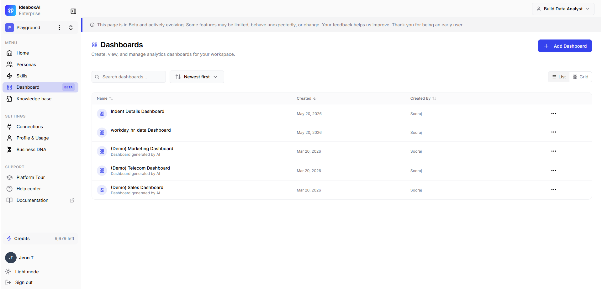Open more options for Indent Details Dashboard
Viewport: 602px width, 289px height.
pos(554,113)
